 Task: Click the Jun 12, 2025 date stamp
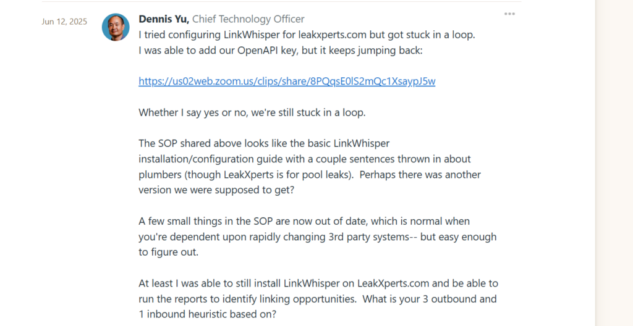coord(64,22)
